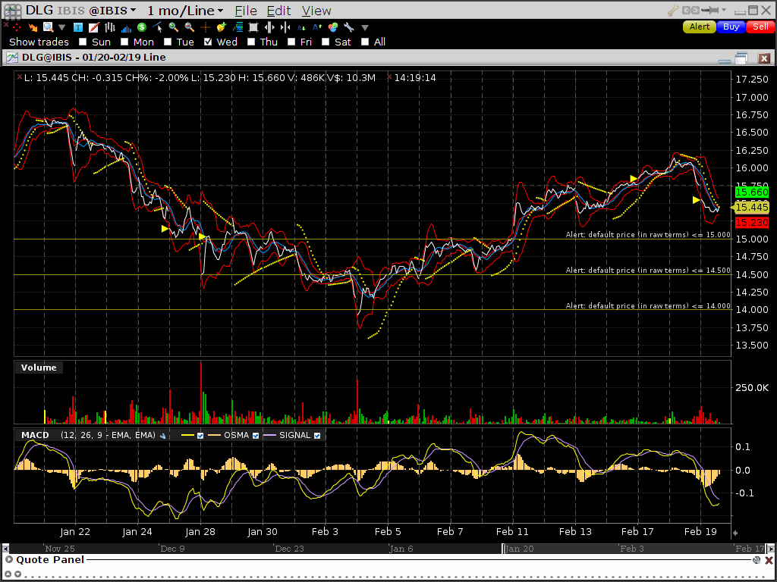Click the zoom out magnifier icon
Screen dimensions: 777x582
click(x=189, y=27)
